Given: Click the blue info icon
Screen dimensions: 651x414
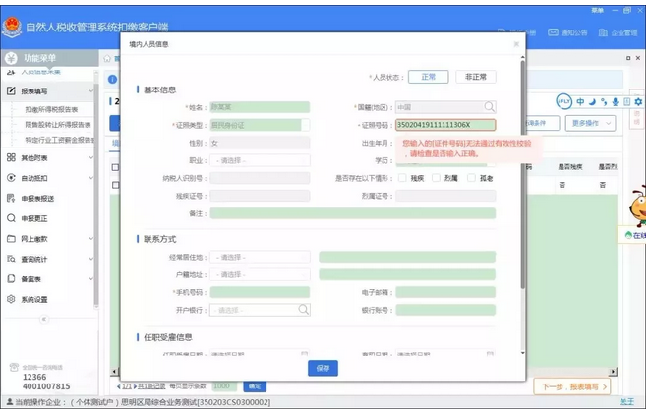Looking at the screenshot, I should [112, 79].
